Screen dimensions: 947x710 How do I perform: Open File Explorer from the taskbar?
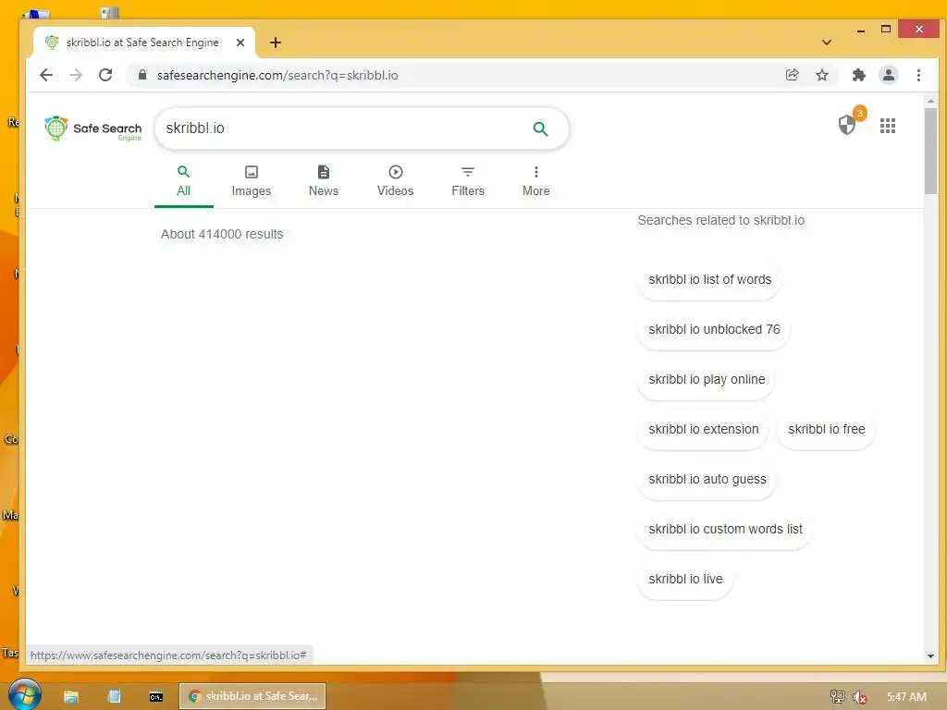(x=71, y=696)
